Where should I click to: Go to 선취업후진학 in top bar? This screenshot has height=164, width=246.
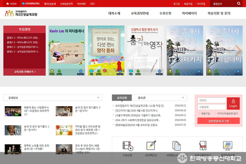coord(66,3)
